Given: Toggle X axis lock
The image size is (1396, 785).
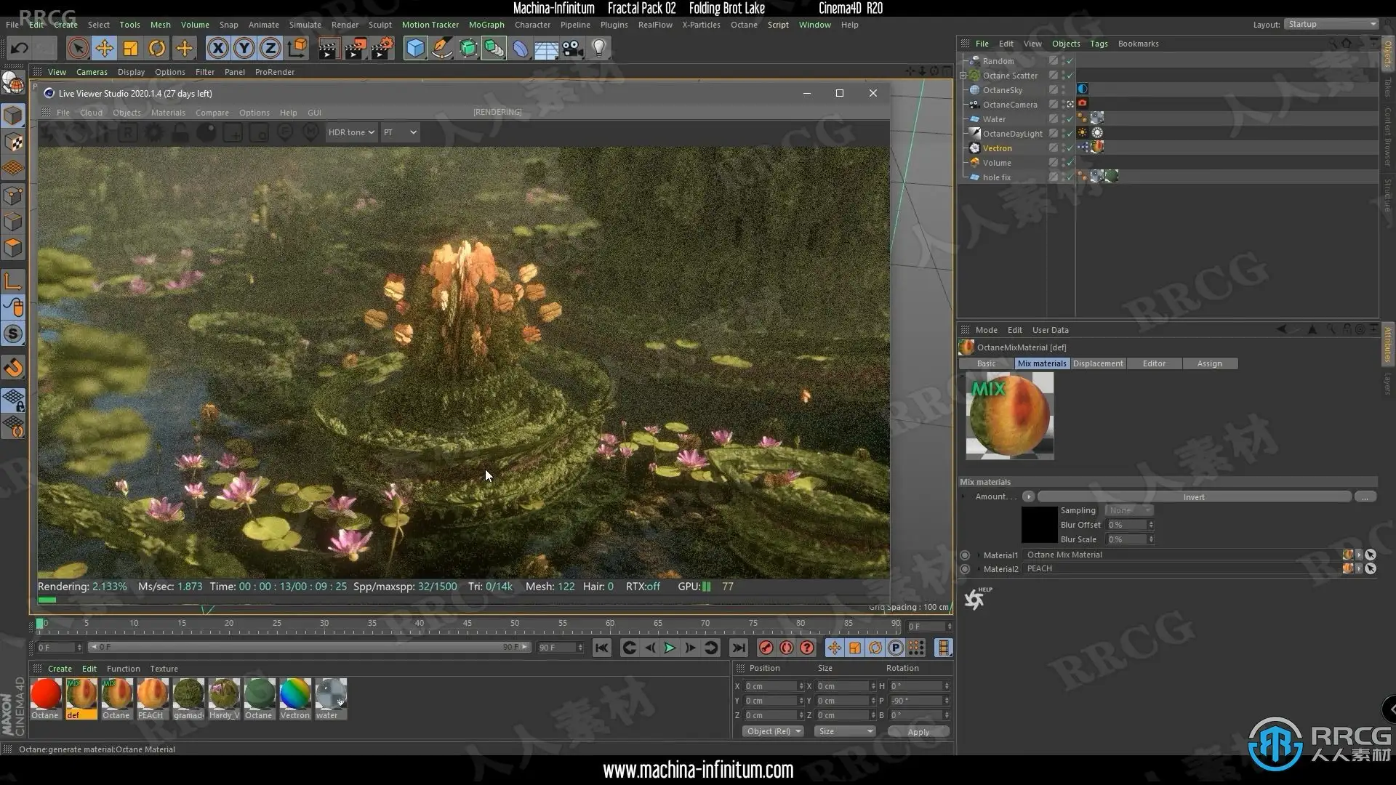Looking at the screenshot, I should [217, 49].
